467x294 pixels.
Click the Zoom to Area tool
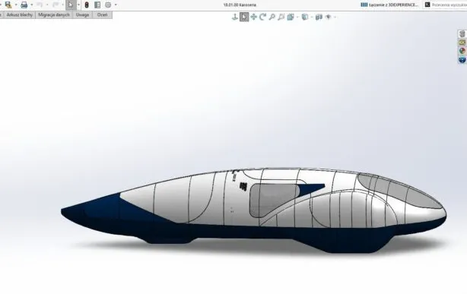coord(281,17)
